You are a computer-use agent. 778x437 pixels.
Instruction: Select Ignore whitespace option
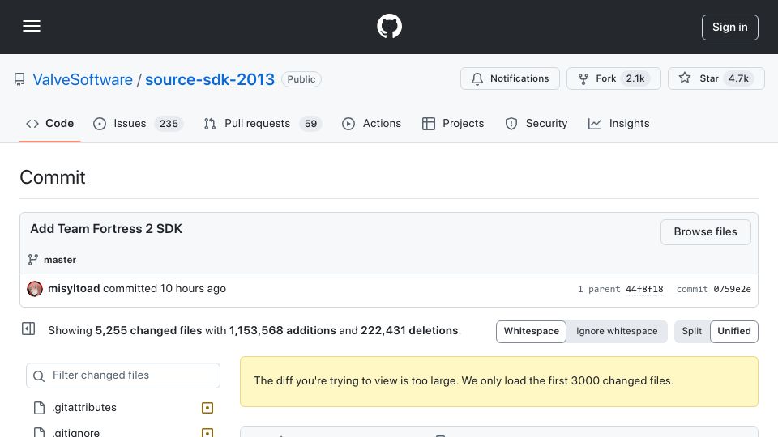[x=616, y=331]
